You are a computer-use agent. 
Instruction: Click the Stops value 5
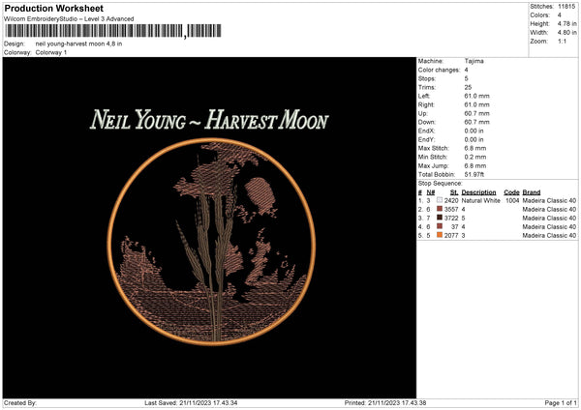tap(466, 78)
